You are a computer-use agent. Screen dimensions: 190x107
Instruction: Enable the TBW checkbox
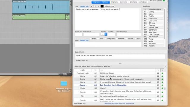[x=98, y=39]
